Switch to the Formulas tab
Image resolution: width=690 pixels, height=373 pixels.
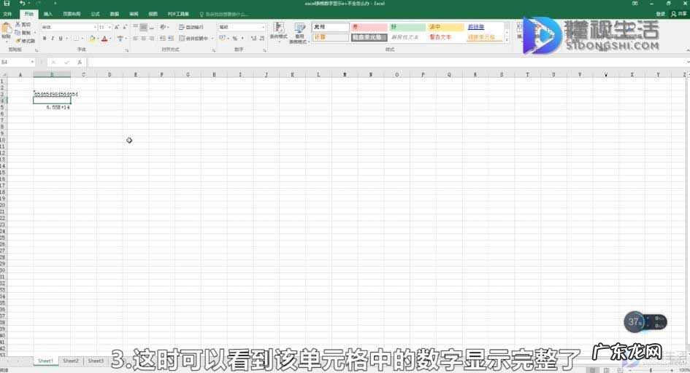(95, 14)
